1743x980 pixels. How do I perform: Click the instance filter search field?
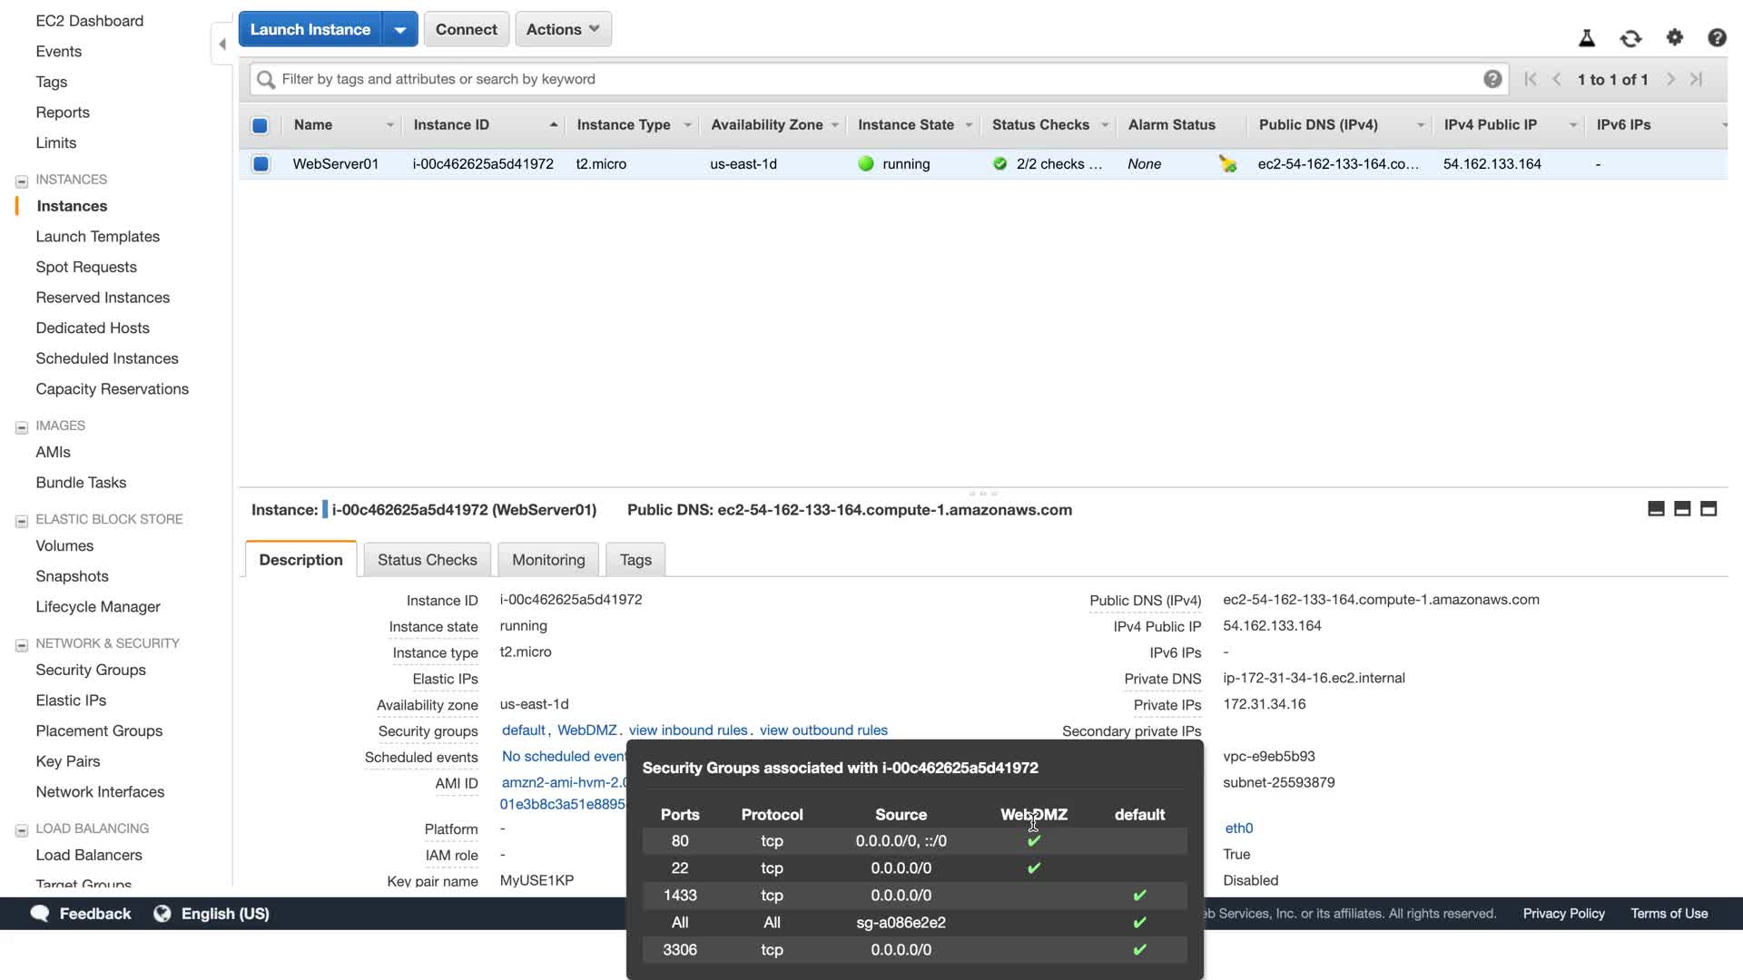(x=871, y=79)
